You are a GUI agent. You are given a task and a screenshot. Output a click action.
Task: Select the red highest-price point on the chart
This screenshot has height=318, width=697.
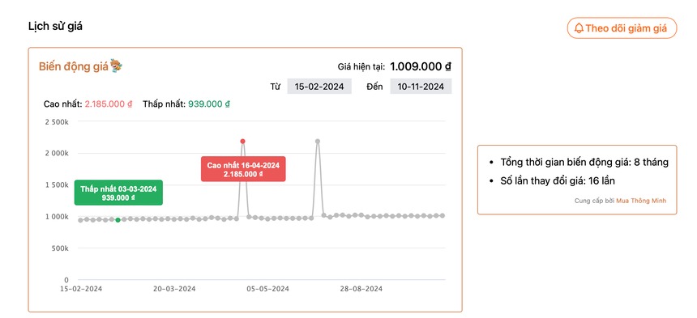[x=242, y=142]
